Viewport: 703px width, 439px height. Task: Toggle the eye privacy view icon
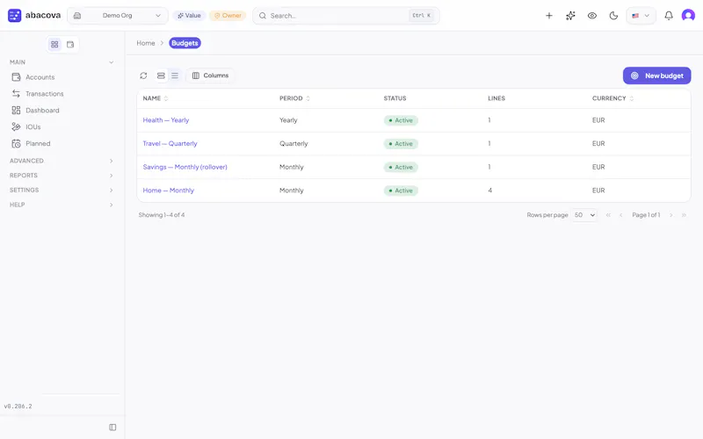click(x=591, y=16)
